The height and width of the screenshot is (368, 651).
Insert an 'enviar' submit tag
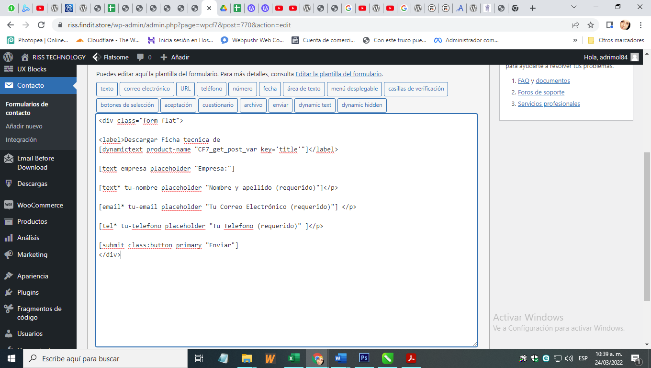[x=281, y=105]
